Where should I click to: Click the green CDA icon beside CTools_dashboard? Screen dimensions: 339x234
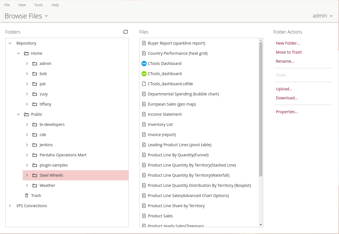(x=144, y=74)
